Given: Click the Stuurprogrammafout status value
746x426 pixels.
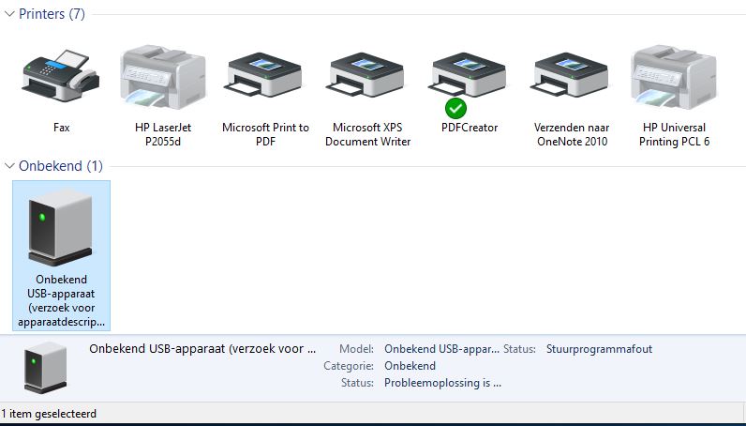Looking at the screenshot, I should click(599, 349).
